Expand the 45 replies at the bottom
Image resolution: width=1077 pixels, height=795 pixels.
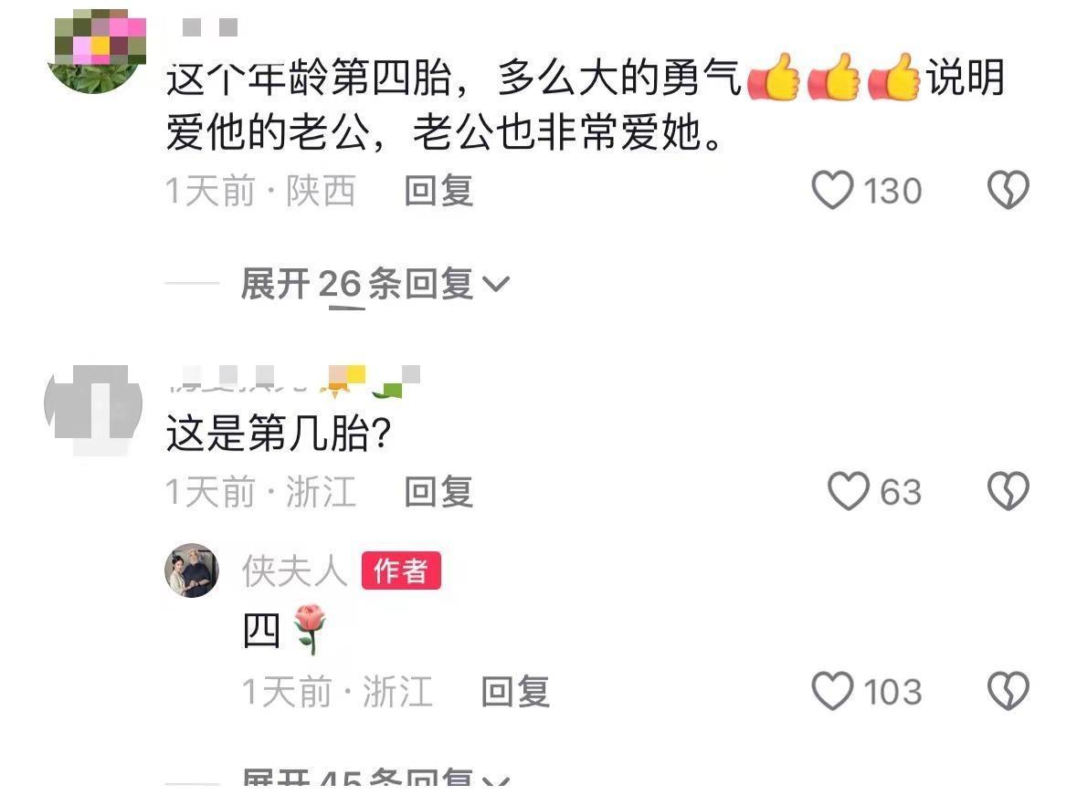click(375, 781)
